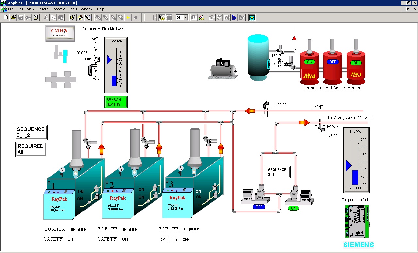The image size is (418, 253).
Task: Click the 138 °F HWR temperature reading
Action: point(281,105)
